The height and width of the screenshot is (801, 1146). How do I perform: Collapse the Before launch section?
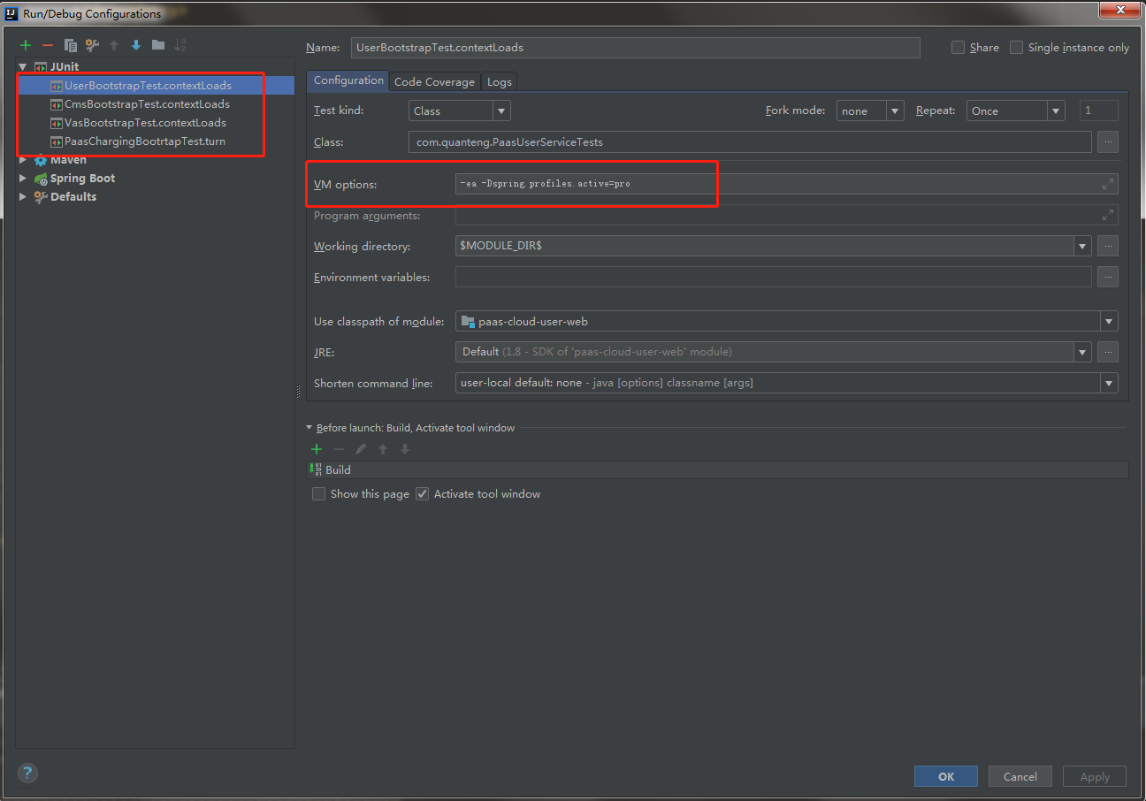pos(309,428)
